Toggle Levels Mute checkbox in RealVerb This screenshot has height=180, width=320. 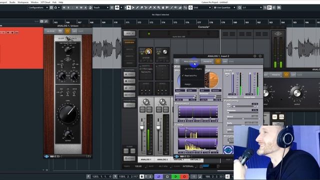(227, 75)
